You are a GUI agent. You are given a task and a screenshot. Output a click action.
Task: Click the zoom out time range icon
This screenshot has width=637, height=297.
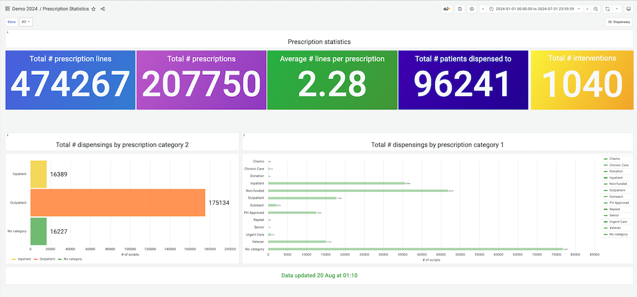click(x=596, y=9)
